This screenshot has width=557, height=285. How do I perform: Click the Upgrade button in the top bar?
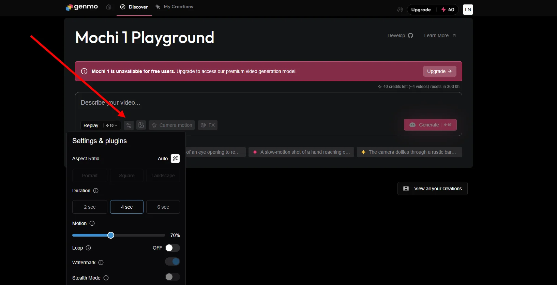click(x=421, y=10)
